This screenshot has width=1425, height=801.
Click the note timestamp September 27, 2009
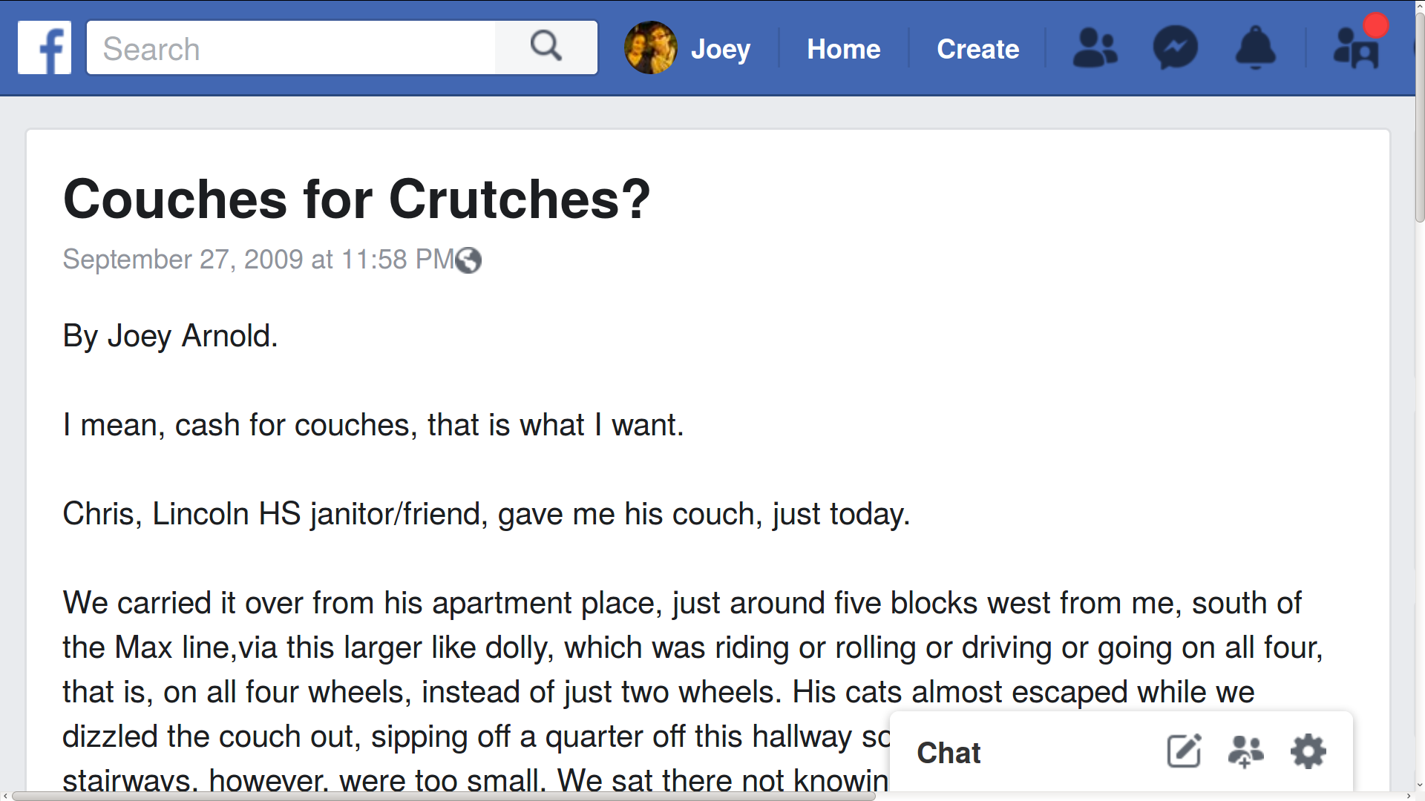coord(258,260)
